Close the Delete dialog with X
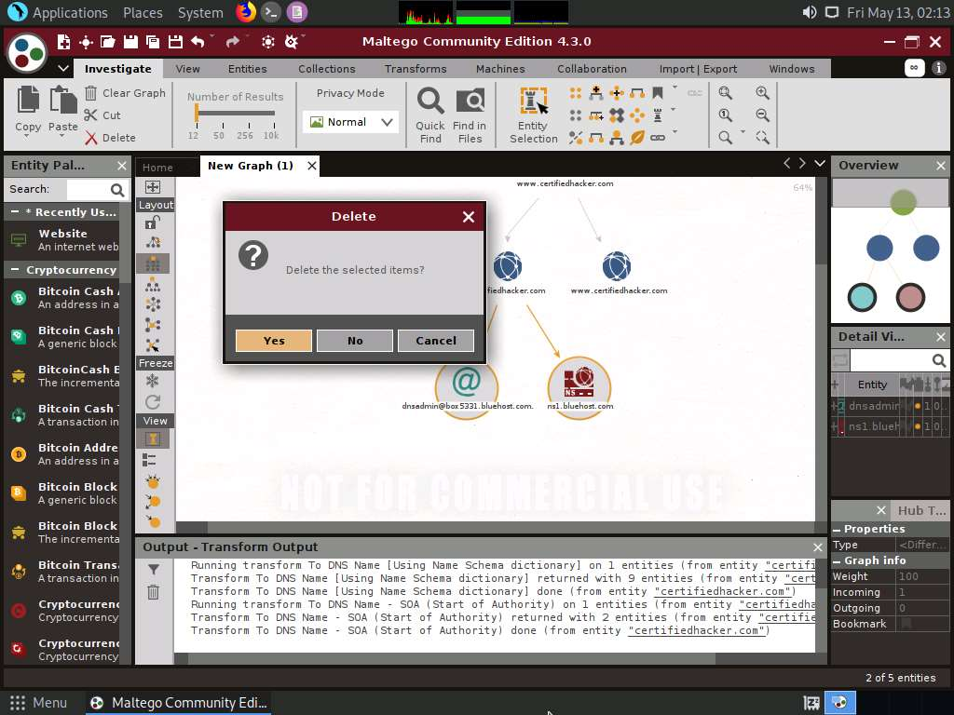Image resolution: width=954 pixels, height=715 pixels. tap(468, 216)
